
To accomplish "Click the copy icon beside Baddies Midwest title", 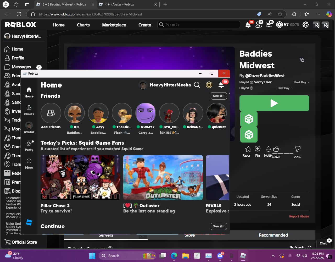I will pyautogui.click(x=302, y=60).
